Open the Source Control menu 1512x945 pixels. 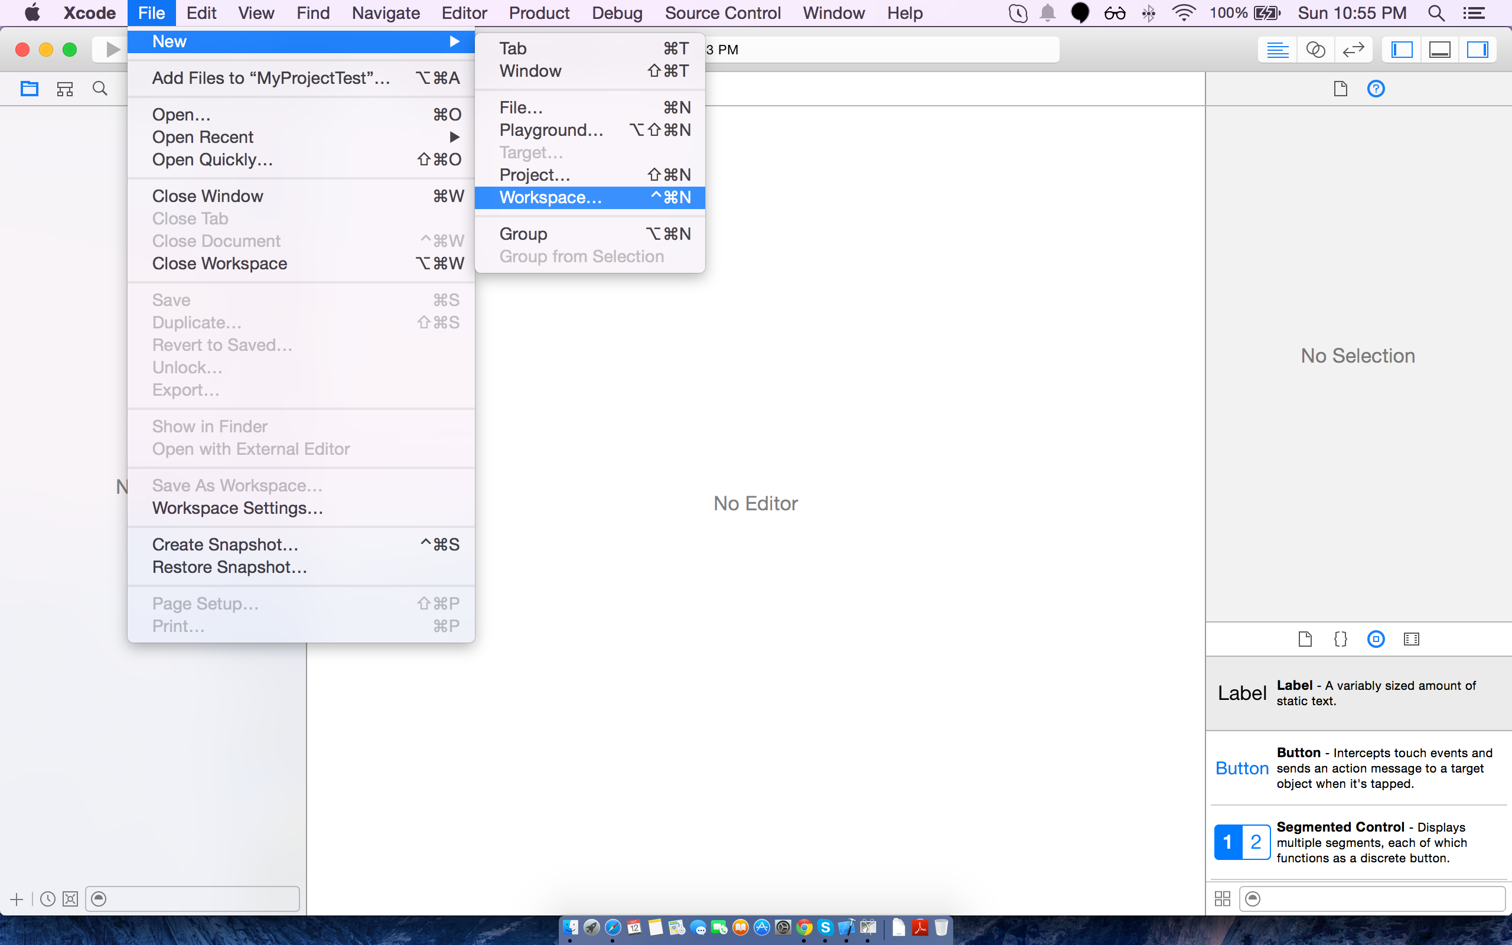[x=722, y=13]
